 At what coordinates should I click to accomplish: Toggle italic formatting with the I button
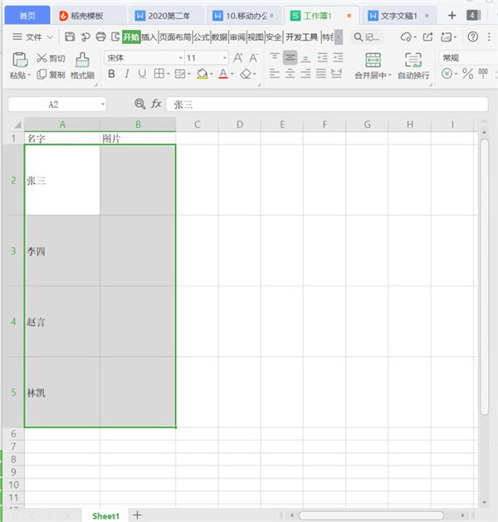pos(126,74)
